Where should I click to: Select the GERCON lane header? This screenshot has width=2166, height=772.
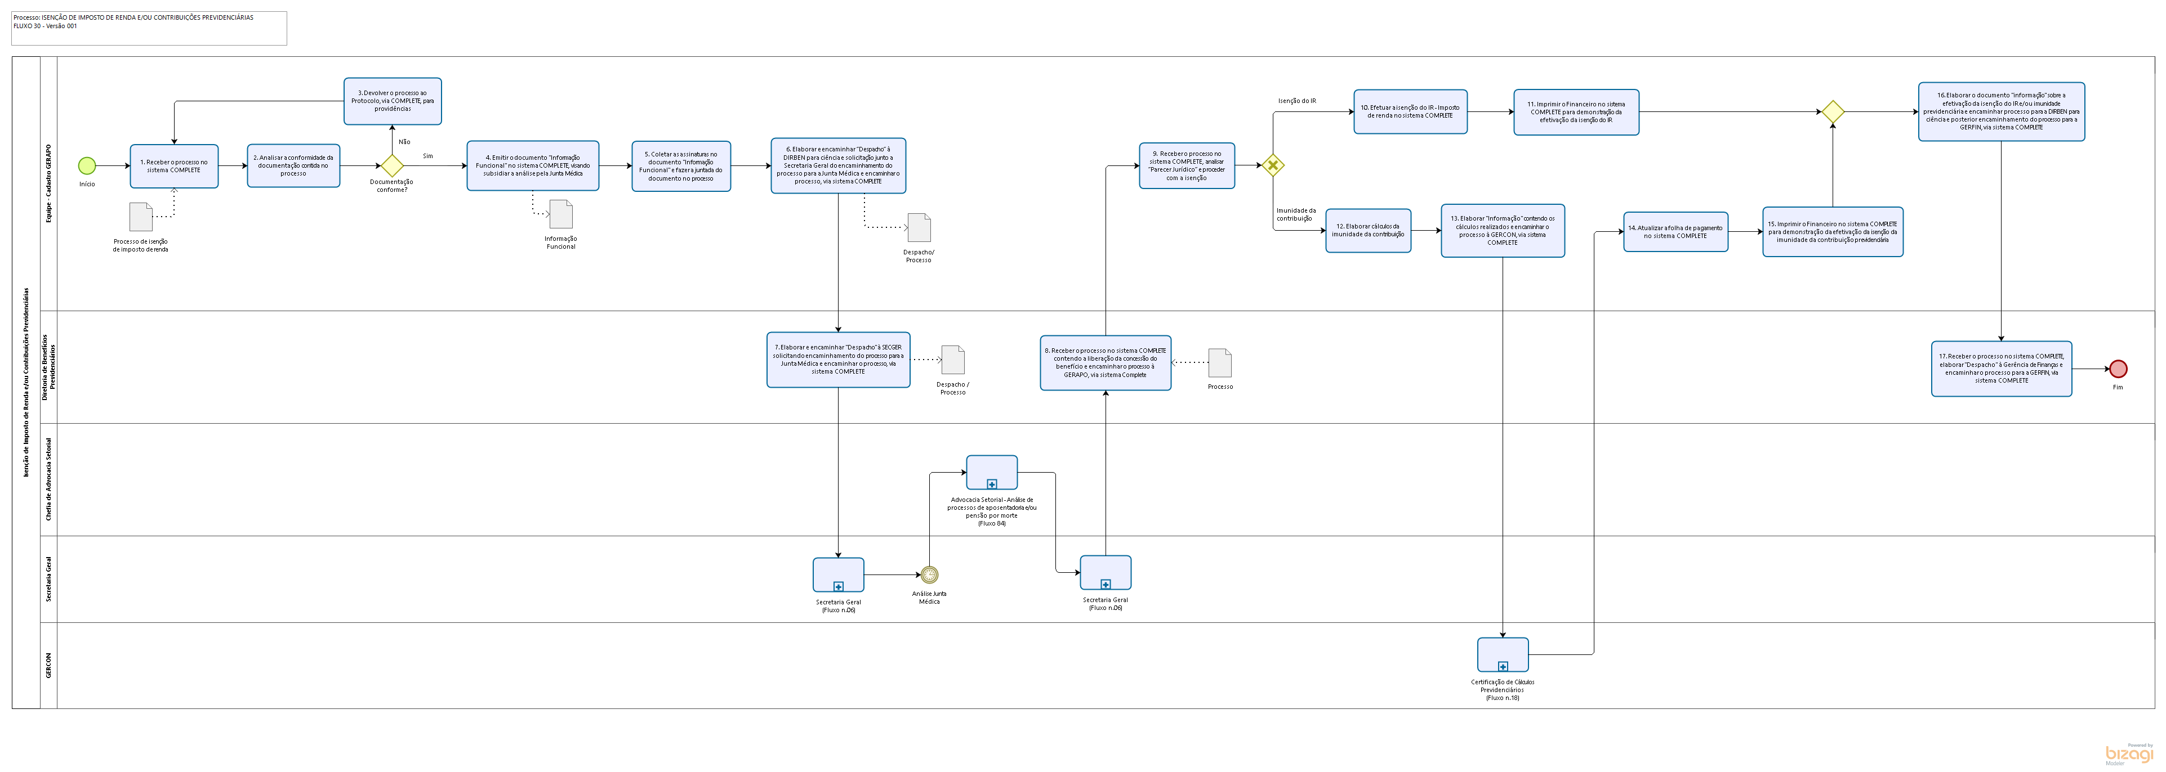[x=49, y=665]
